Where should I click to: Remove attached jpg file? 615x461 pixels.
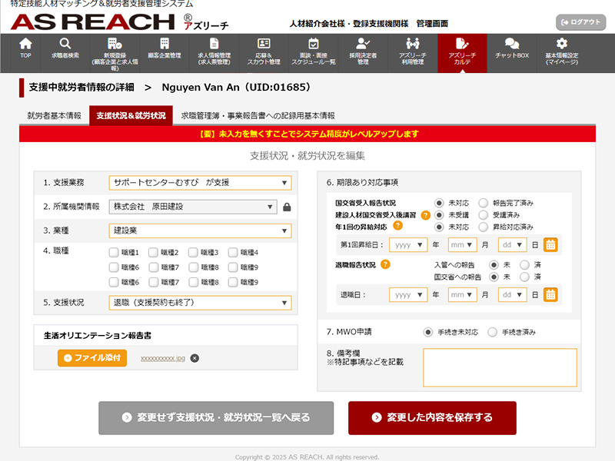point(194,358)
